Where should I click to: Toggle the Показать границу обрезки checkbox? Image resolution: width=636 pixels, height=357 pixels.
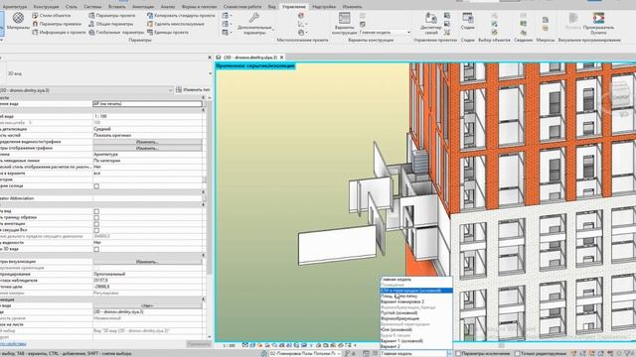(x=96, y=218)
